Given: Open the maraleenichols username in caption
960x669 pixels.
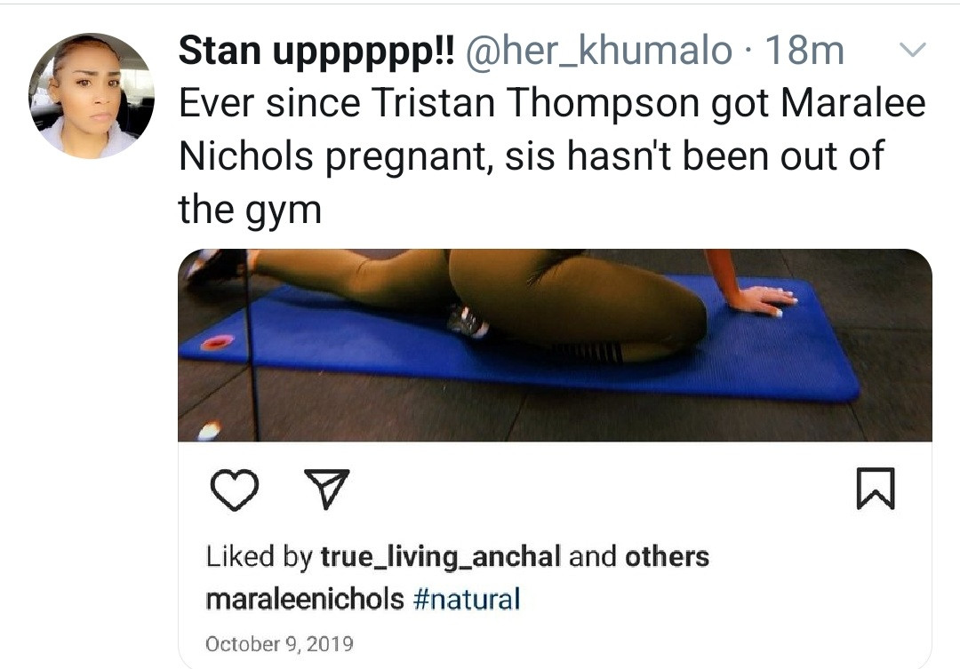Looking at the screenshot, I should coord(305,599).
